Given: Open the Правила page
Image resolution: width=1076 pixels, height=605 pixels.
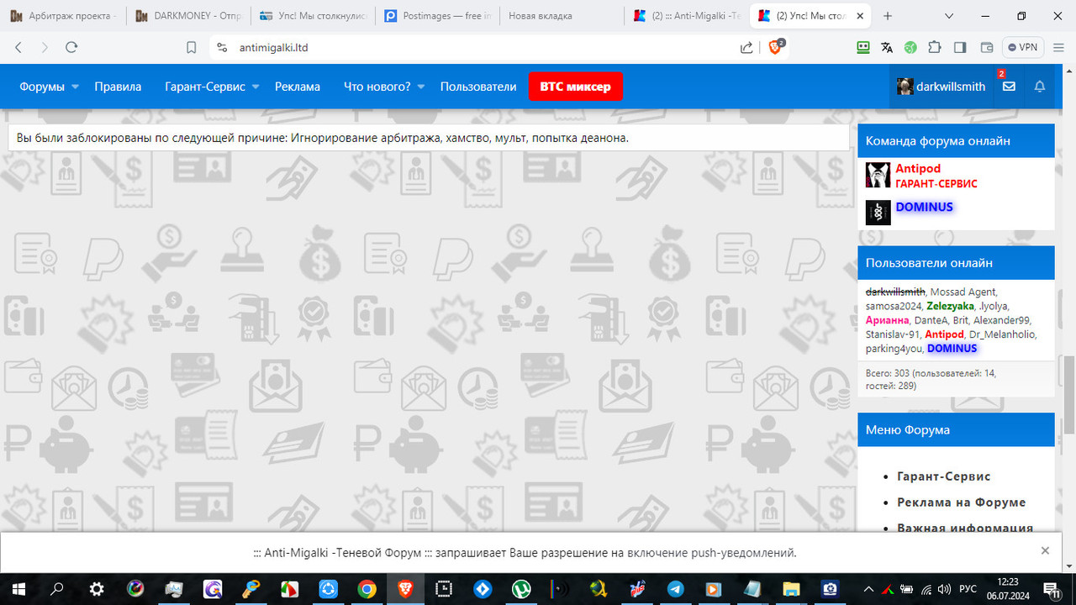Looking at the screenshot, I should tap(118, 87).
